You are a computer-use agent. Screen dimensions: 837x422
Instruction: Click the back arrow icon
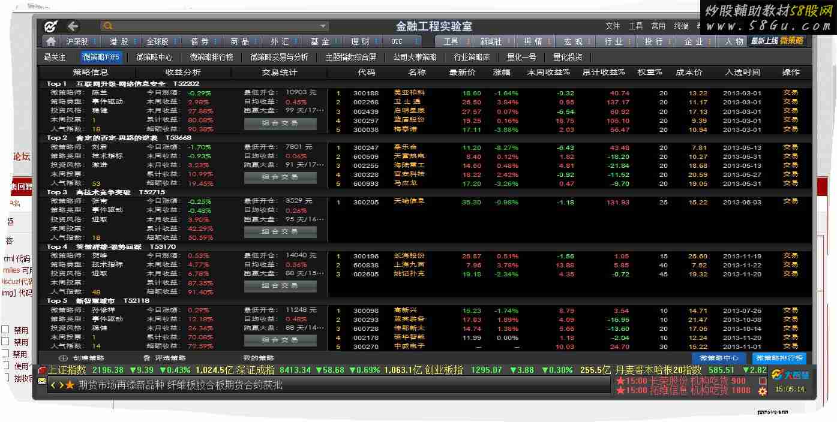tap(73, 26)
